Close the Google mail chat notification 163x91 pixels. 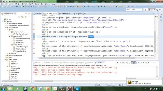pos(161,78)
